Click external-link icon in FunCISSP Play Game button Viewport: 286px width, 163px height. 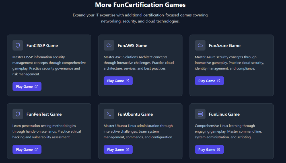click(x=36, y=87)
